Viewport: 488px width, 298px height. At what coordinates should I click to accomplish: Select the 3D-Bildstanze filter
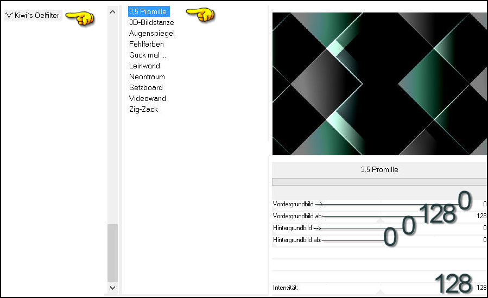point(151,22)
